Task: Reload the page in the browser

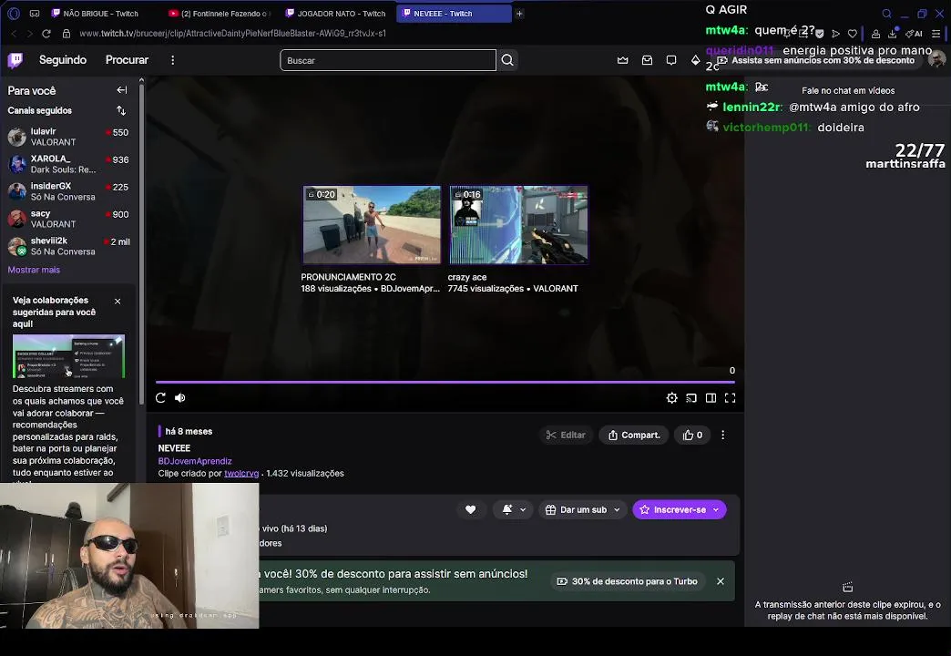Action: click(x=46, y=34)
